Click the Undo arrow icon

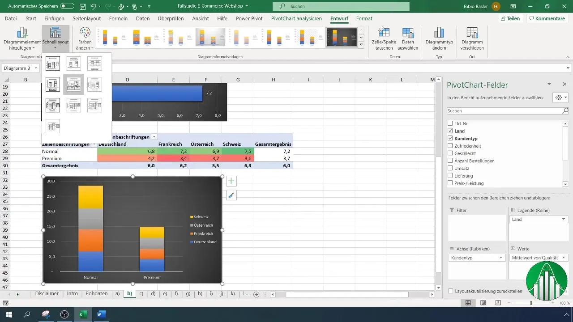tap(93, 7)
